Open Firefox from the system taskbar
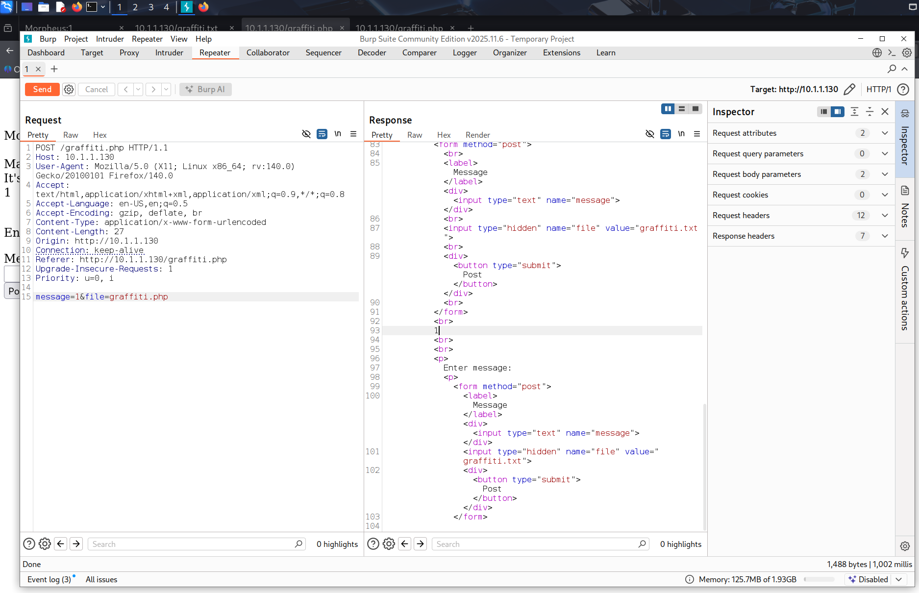The width and height of the screenshot is (919, 593). coord(77,7)
